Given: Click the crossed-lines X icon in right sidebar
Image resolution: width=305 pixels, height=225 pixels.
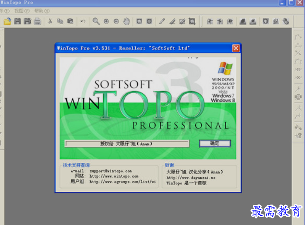Looking at the screenshot, I should click(x=298, y=53).
